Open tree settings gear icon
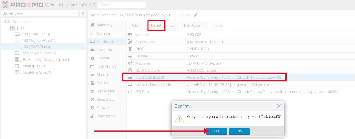 (x=83, y=13)
